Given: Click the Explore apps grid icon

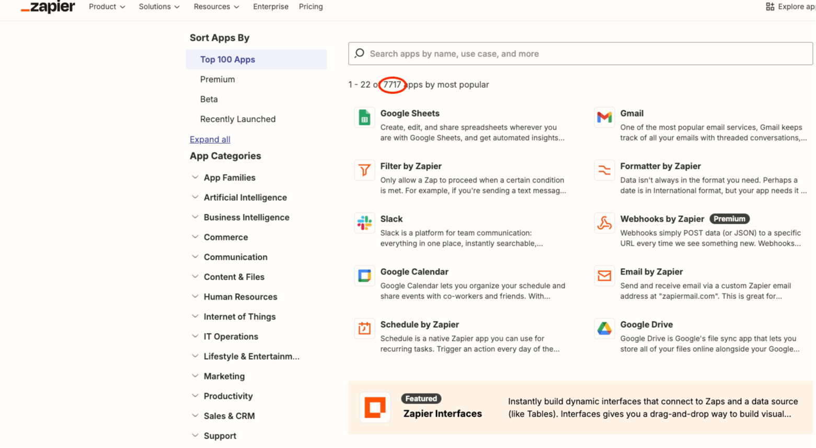Looking at the screenshot, I should pos(770,7).
